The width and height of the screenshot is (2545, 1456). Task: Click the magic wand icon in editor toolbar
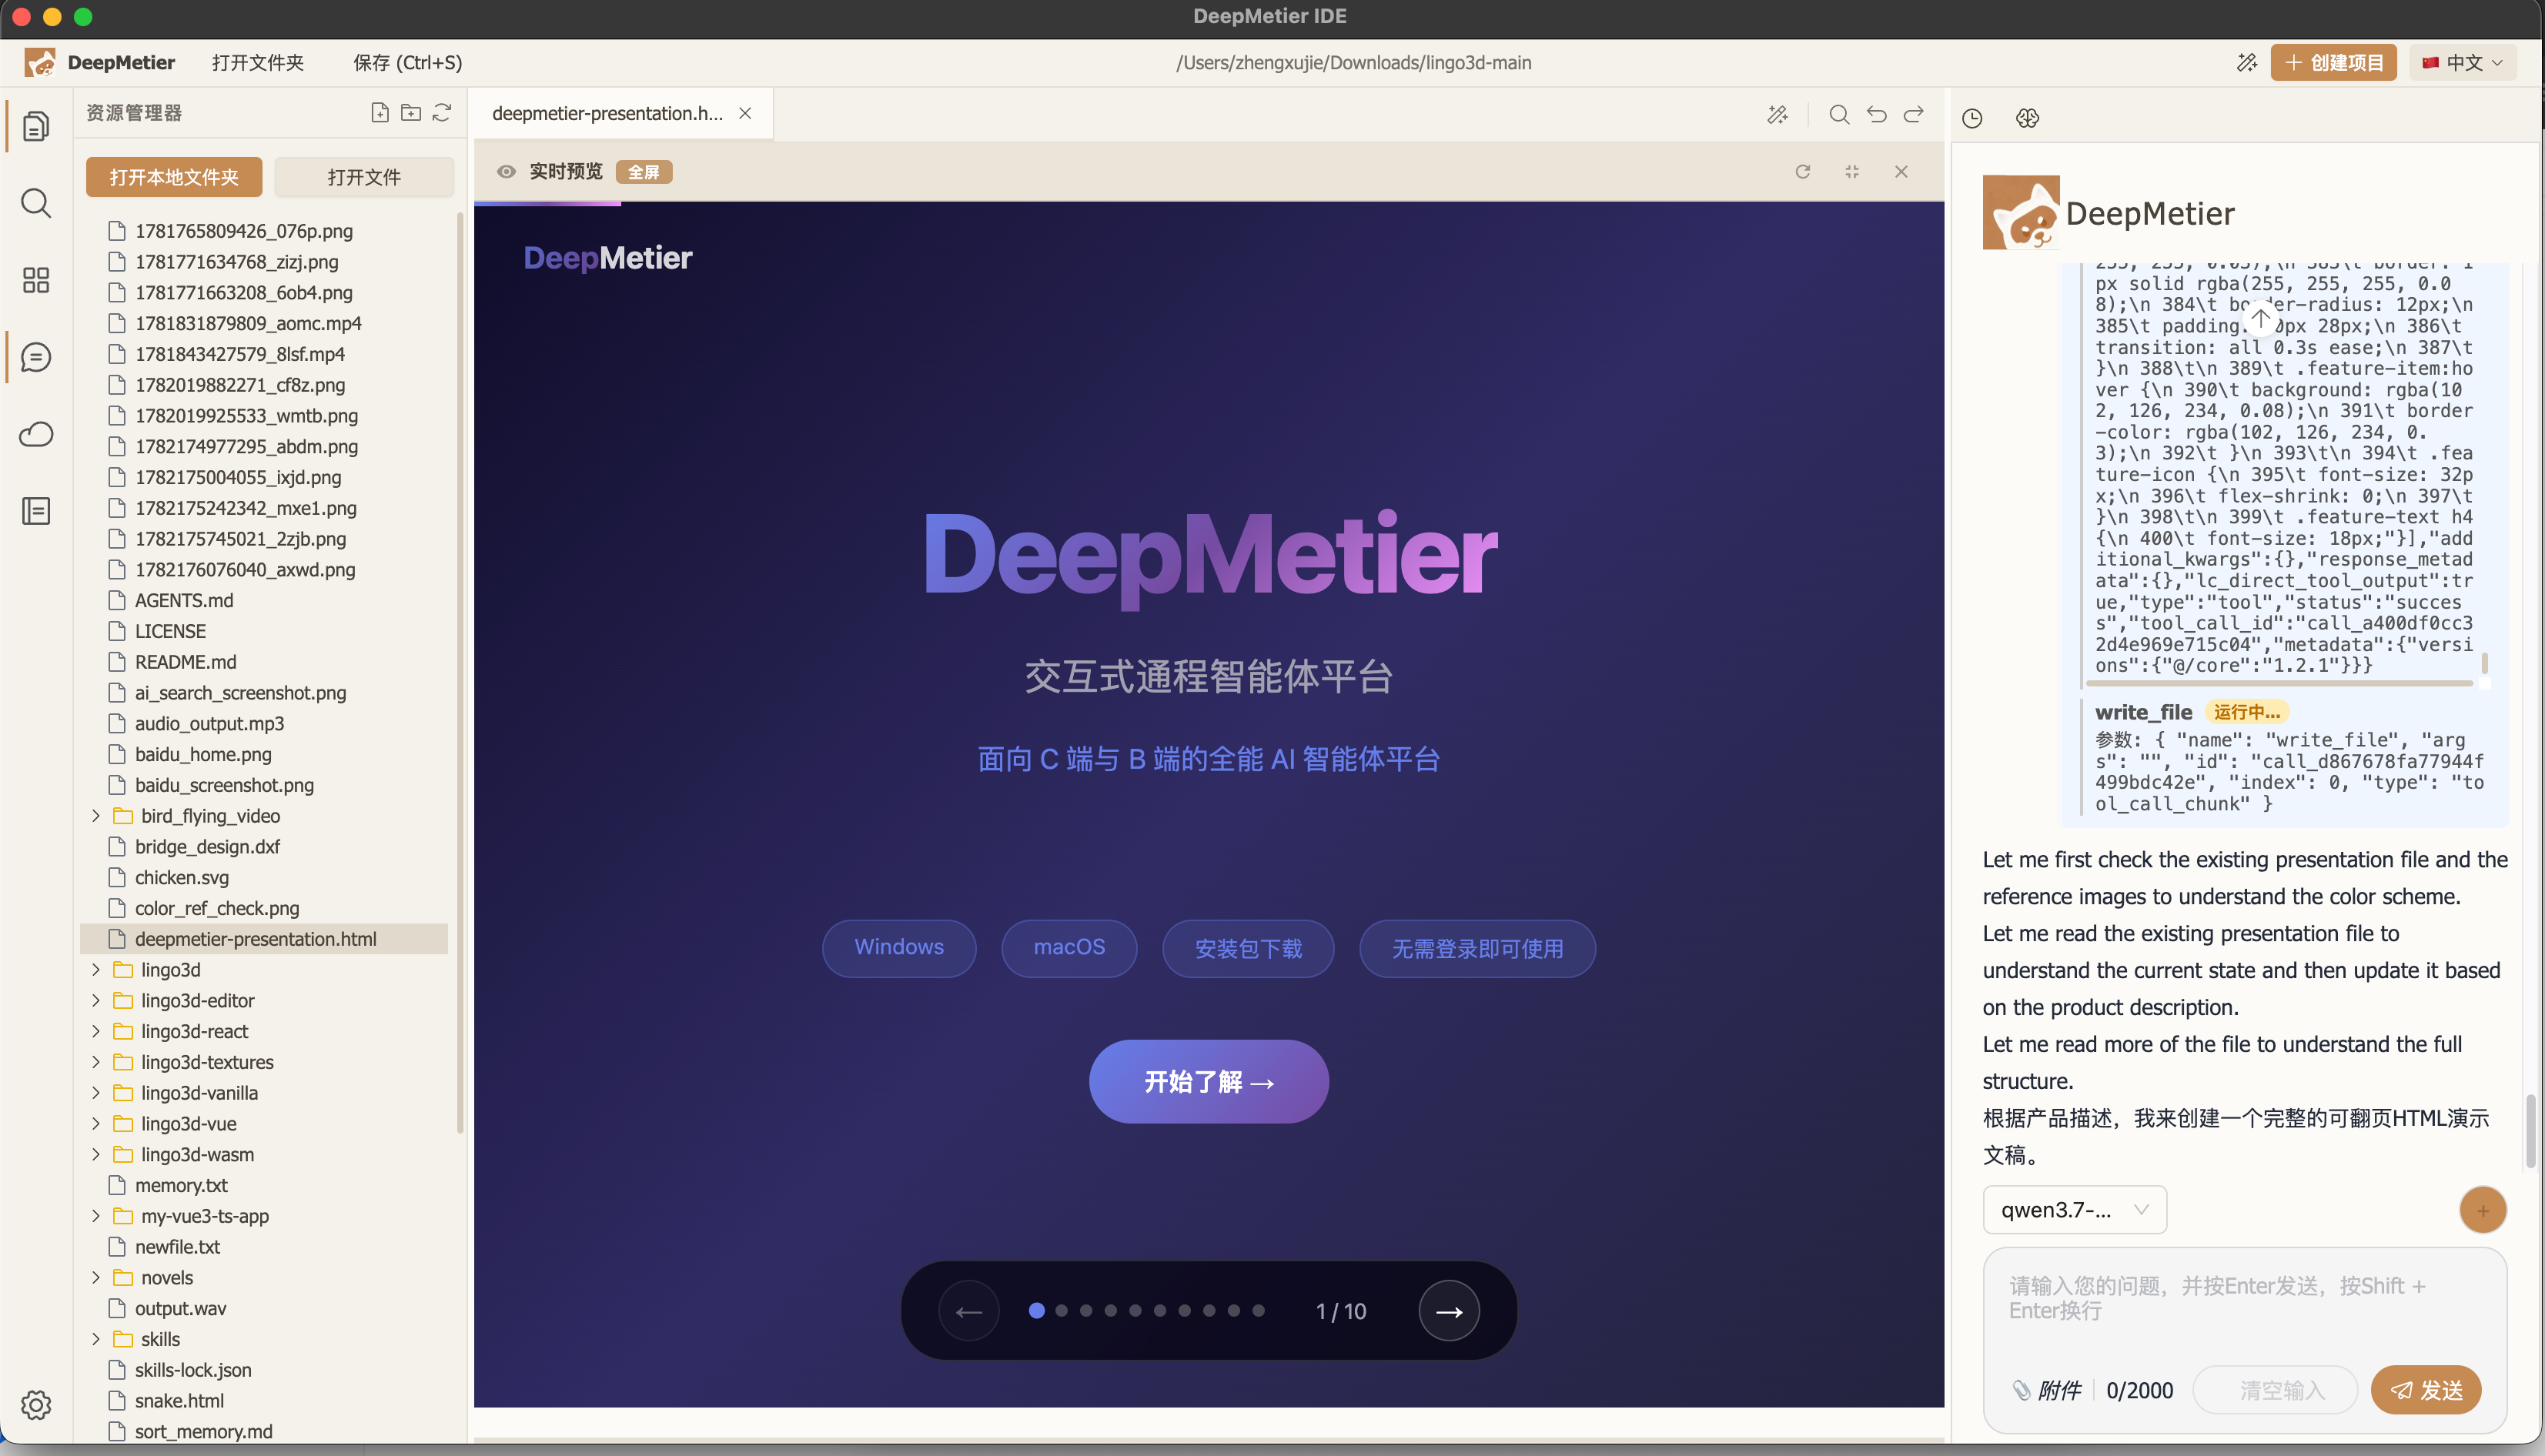coord(1777,115)
